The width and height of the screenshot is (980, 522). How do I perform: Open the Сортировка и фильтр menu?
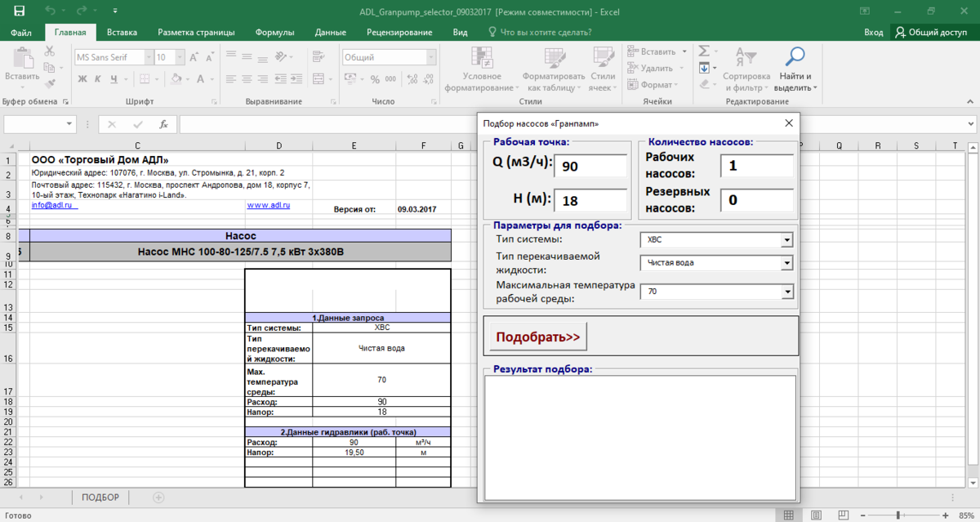pyautogui.click(x=746, y=69)
